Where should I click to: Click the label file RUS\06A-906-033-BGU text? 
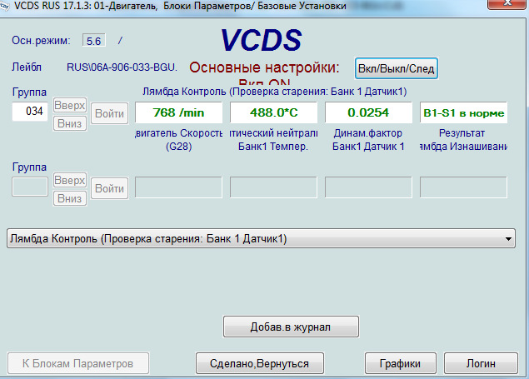click(122, 67)
